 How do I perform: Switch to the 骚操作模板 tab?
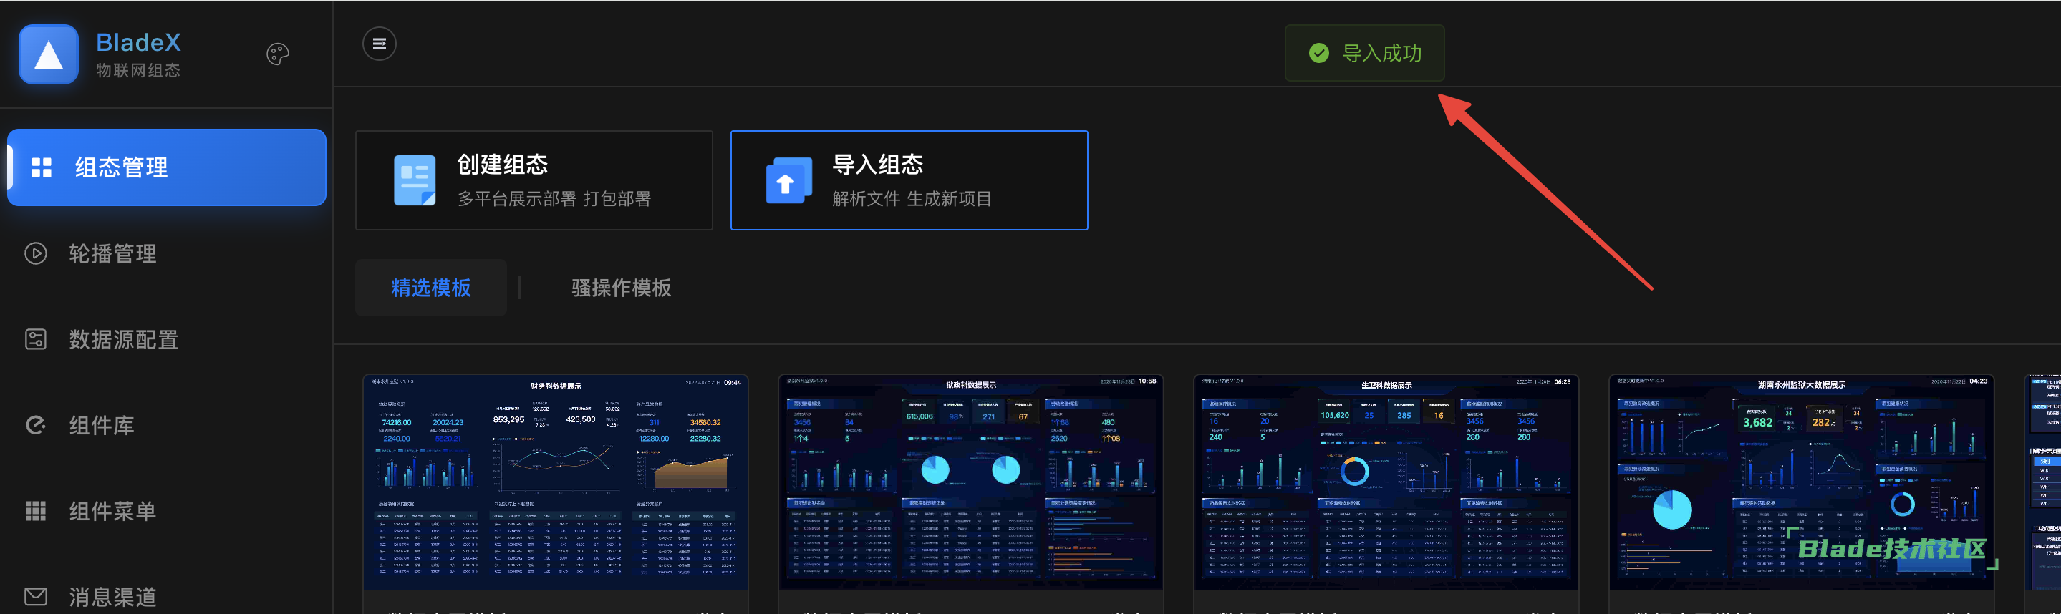coord(621,288)
